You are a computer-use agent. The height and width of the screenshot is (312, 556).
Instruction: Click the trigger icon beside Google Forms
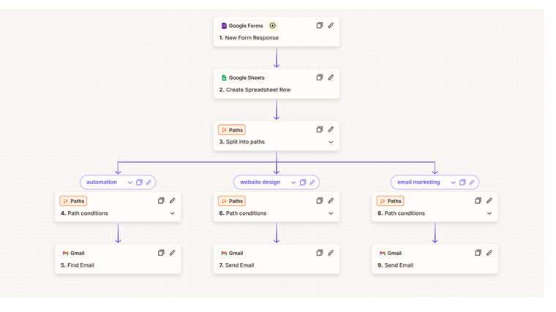point(273,26)
